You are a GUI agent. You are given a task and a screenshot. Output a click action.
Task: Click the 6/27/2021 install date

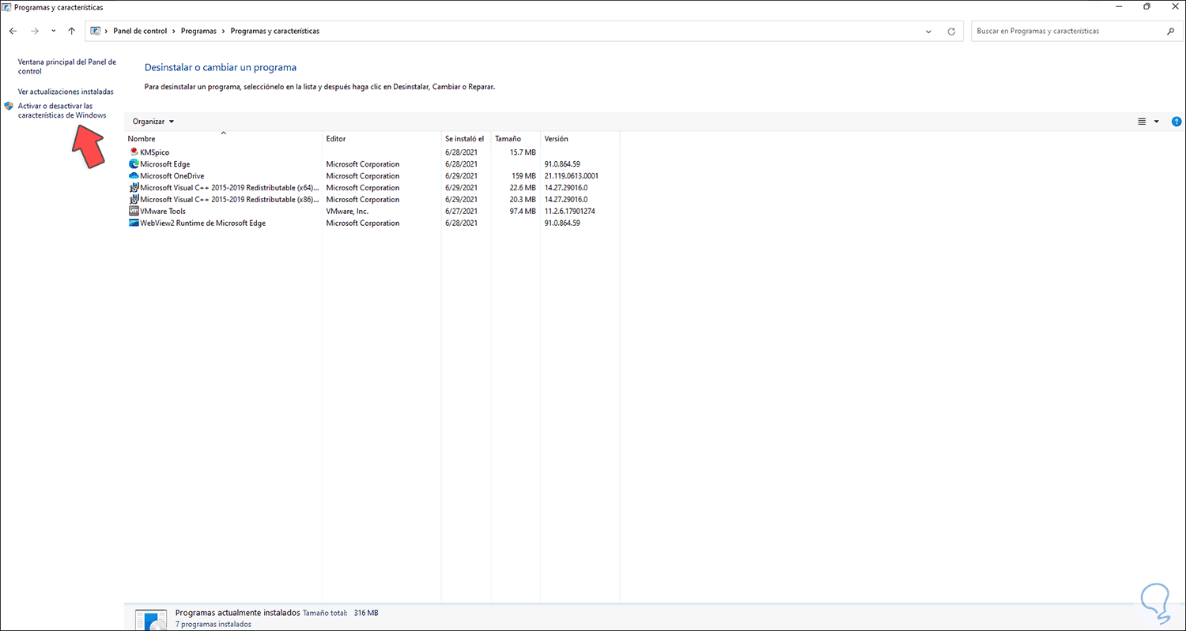(462, 212)
